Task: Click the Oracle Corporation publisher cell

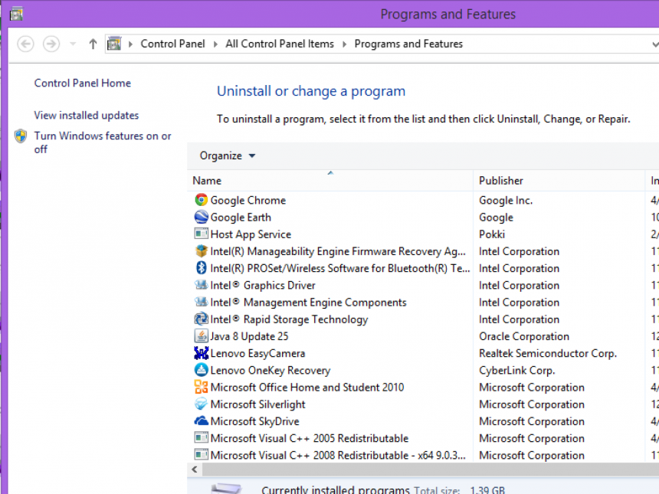Action: pos(524,336)
